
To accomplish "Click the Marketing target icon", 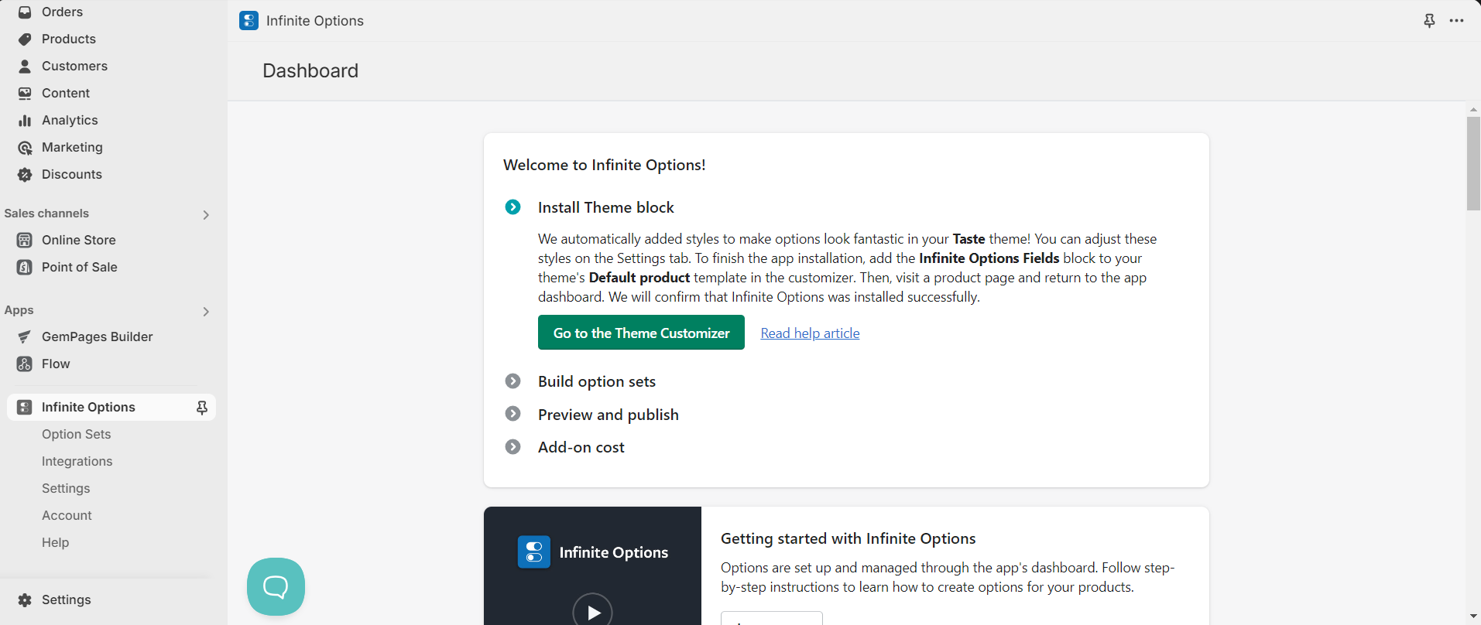I will pyautogui.click(x=25, y=148).
